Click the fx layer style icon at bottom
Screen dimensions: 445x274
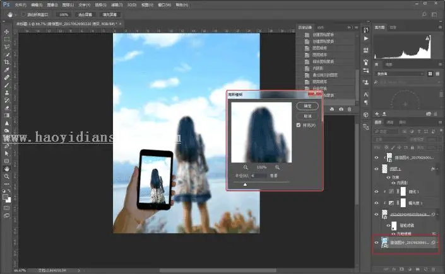394,269
